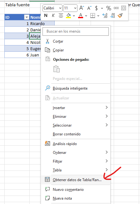Click the increase decimal icon
The height and width of the screenshot is (204, 140).
pyautogui.click(x=105, y=15)
